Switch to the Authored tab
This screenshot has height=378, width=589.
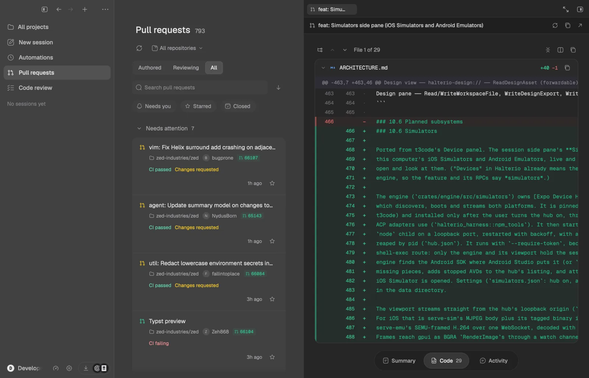pyautogui.click(x=150, y=68)
